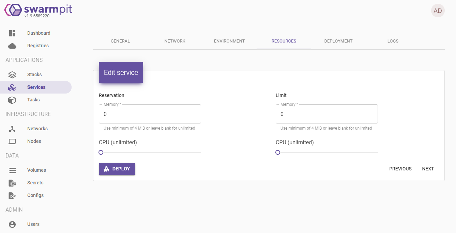The height and width of the screenshot is (233, 456).
Task: Open the Nodes section
Action: [12, 141]
